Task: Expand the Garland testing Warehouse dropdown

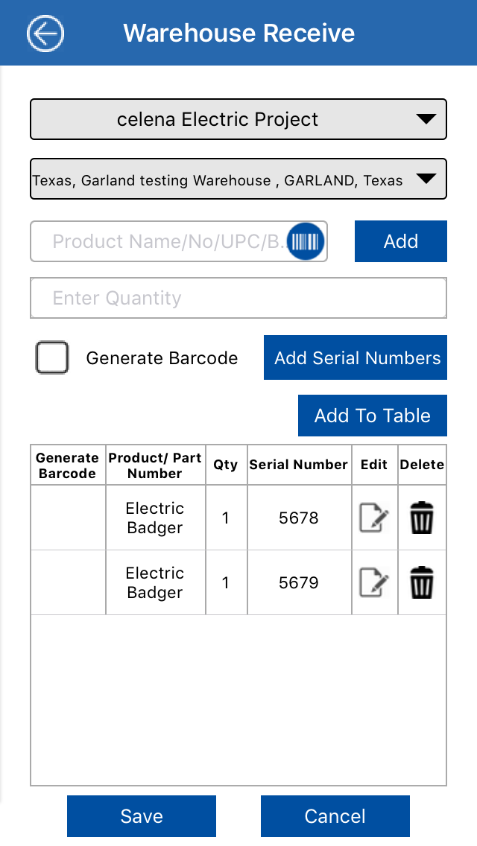Action: click(x=238, y=179)
